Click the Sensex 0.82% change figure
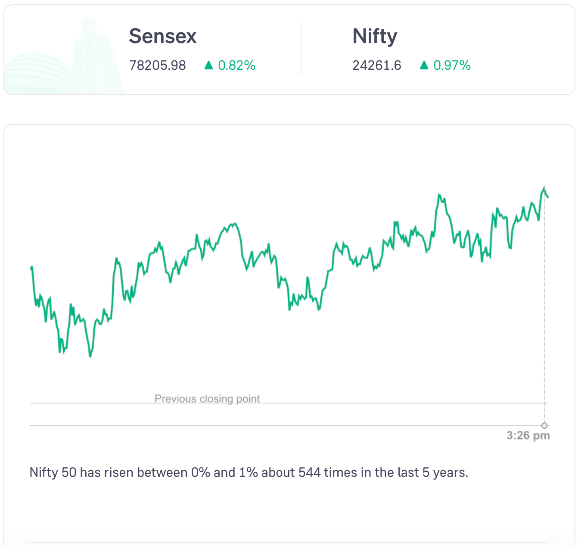This screenshot has width=578, height=545. (236, 66)
